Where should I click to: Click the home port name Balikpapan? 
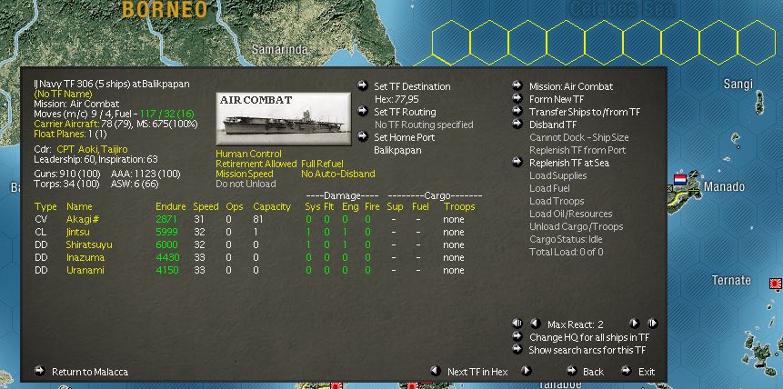pyautogui.click(x=397, y=150)
